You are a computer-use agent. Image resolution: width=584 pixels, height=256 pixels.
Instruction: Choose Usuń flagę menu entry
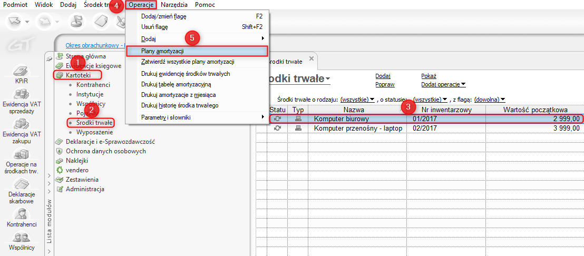[x=198, y=27]
